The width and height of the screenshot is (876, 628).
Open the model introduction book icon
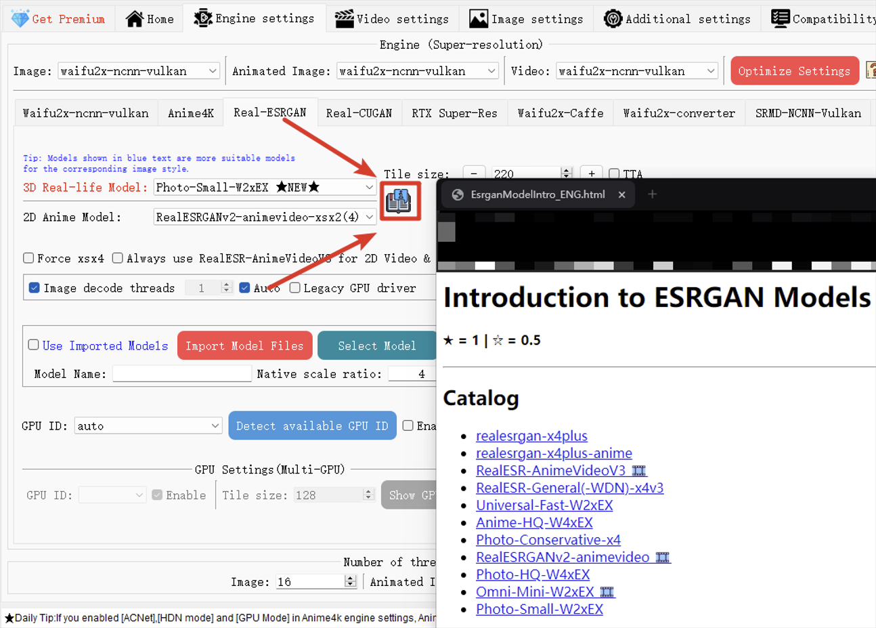pos(399,201)
